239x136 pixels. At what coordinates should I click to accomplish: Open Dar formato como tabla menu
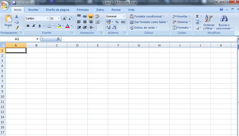[x=149, y=22]
